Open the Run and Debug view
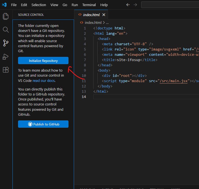The width and height of the screenshot is (199, 189). tap(6, 57)
